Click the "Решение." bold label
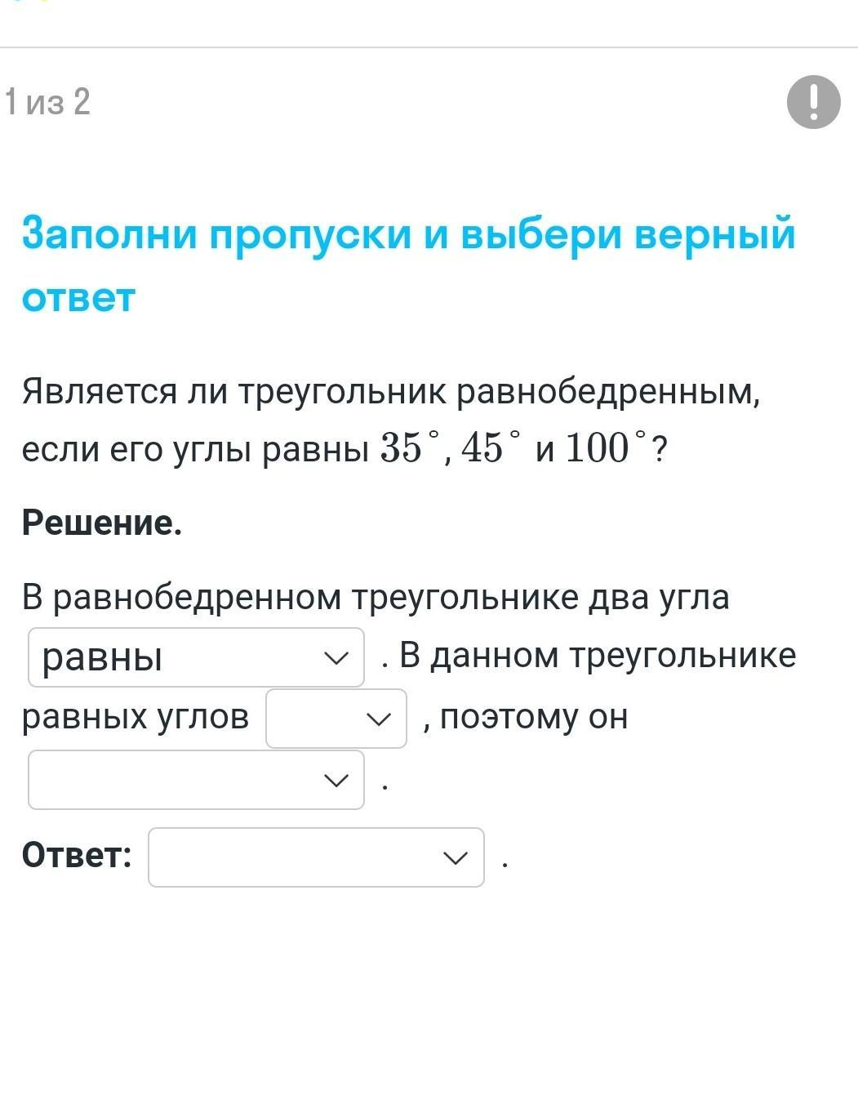This screenshot has width=858, height=1104. point(102,523)
